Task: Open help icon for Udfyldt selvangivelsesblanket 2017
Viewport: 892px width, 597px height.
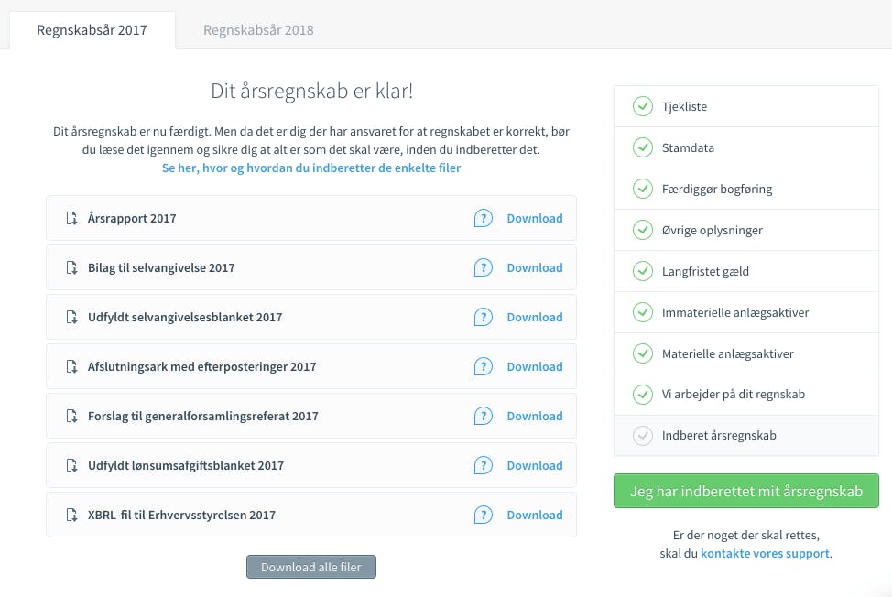Action: click(483, 317)
